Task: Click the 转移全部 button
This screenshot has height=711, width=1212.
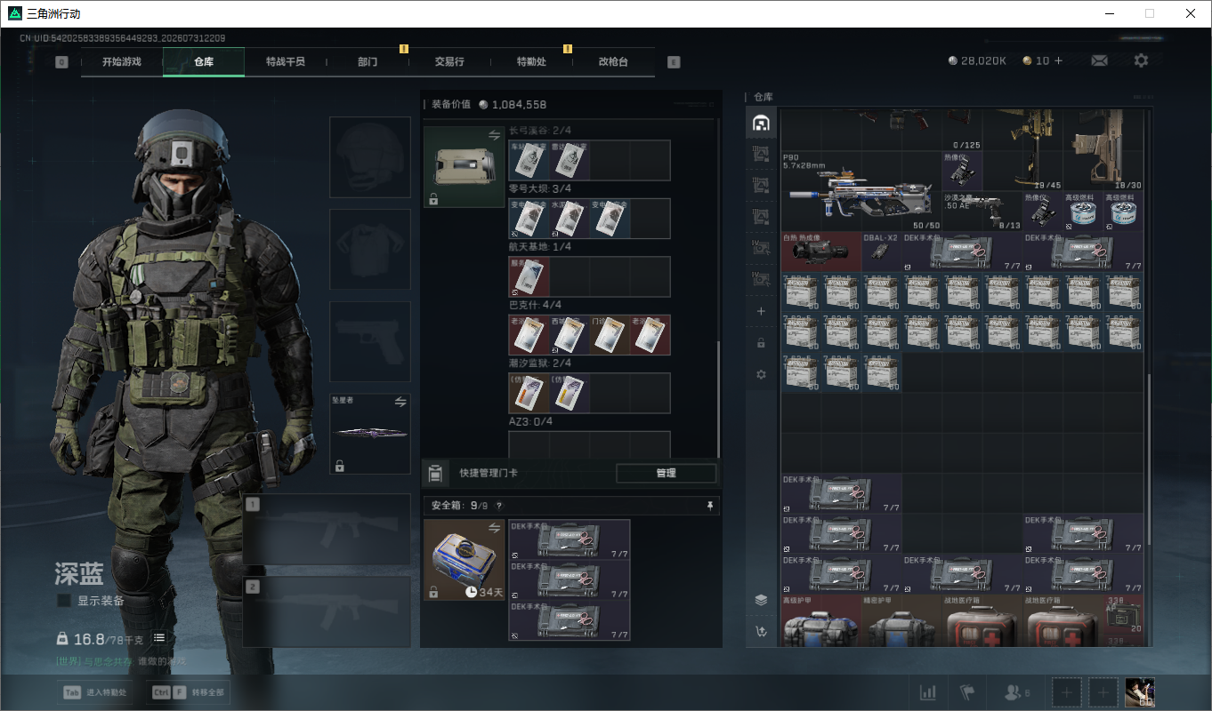Action: [190, 692]
